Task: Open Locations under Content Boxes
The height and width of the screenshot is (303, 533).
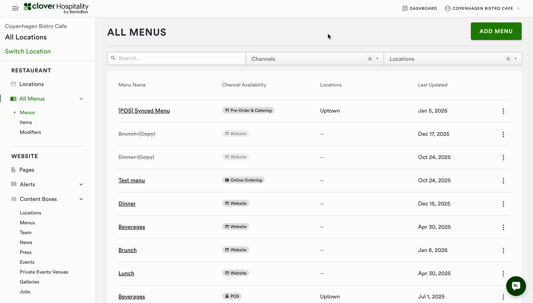Action: pos(30,213)
